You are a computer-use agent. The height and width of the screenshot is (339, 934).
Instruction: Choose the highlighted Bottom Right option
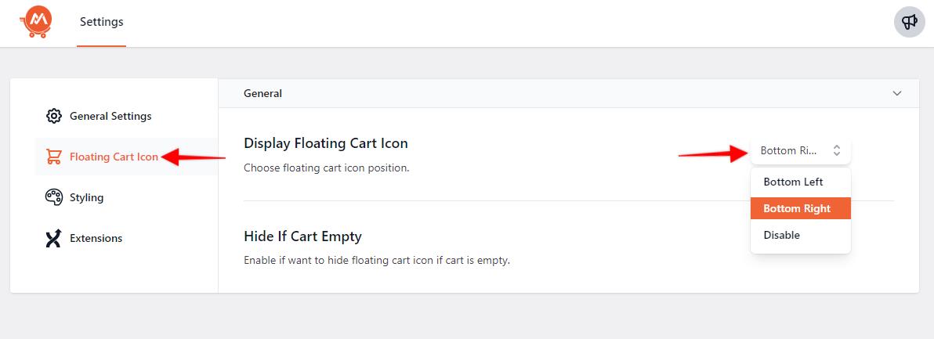797,208
